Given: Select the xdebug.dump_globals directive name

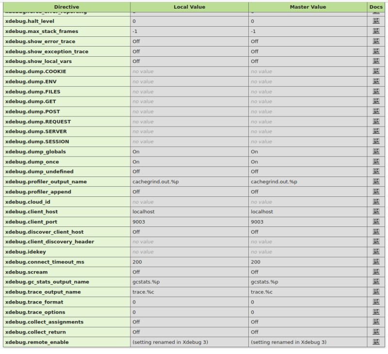Looking at the screenshot, I should pos(35,152).
